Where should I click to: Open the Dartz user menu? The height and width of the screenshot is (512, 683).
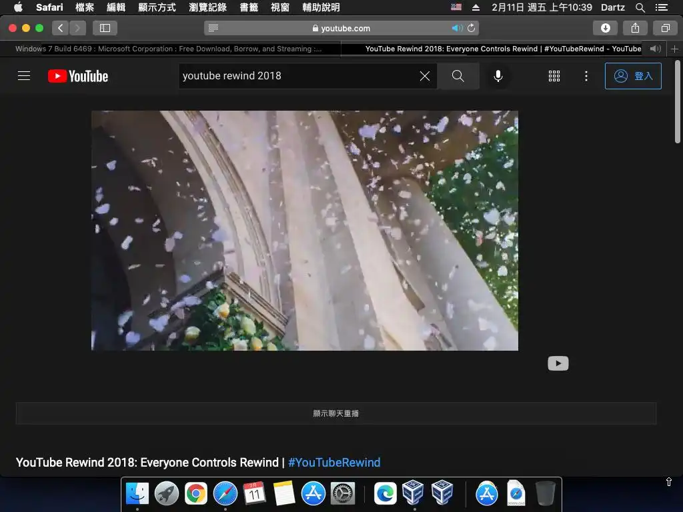pos(613,7)
